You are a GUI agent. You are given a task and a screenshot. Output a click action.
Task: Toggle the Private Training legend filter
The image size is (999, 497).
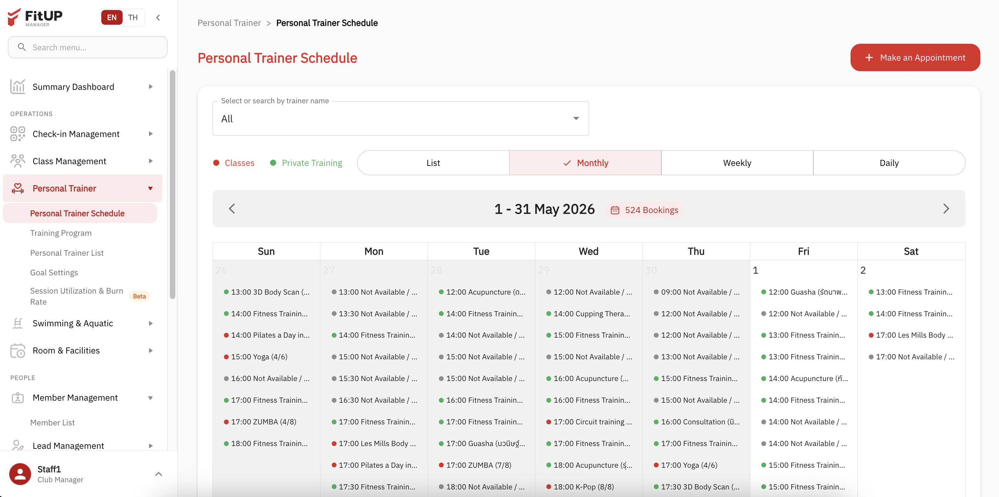pyautogui.click(x=306, y=163)
